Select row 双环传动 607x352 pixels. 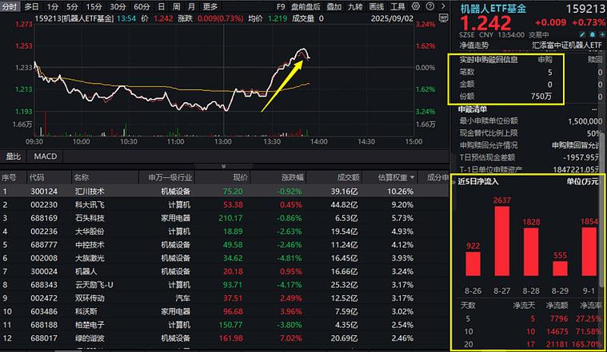tap(225, 299)
